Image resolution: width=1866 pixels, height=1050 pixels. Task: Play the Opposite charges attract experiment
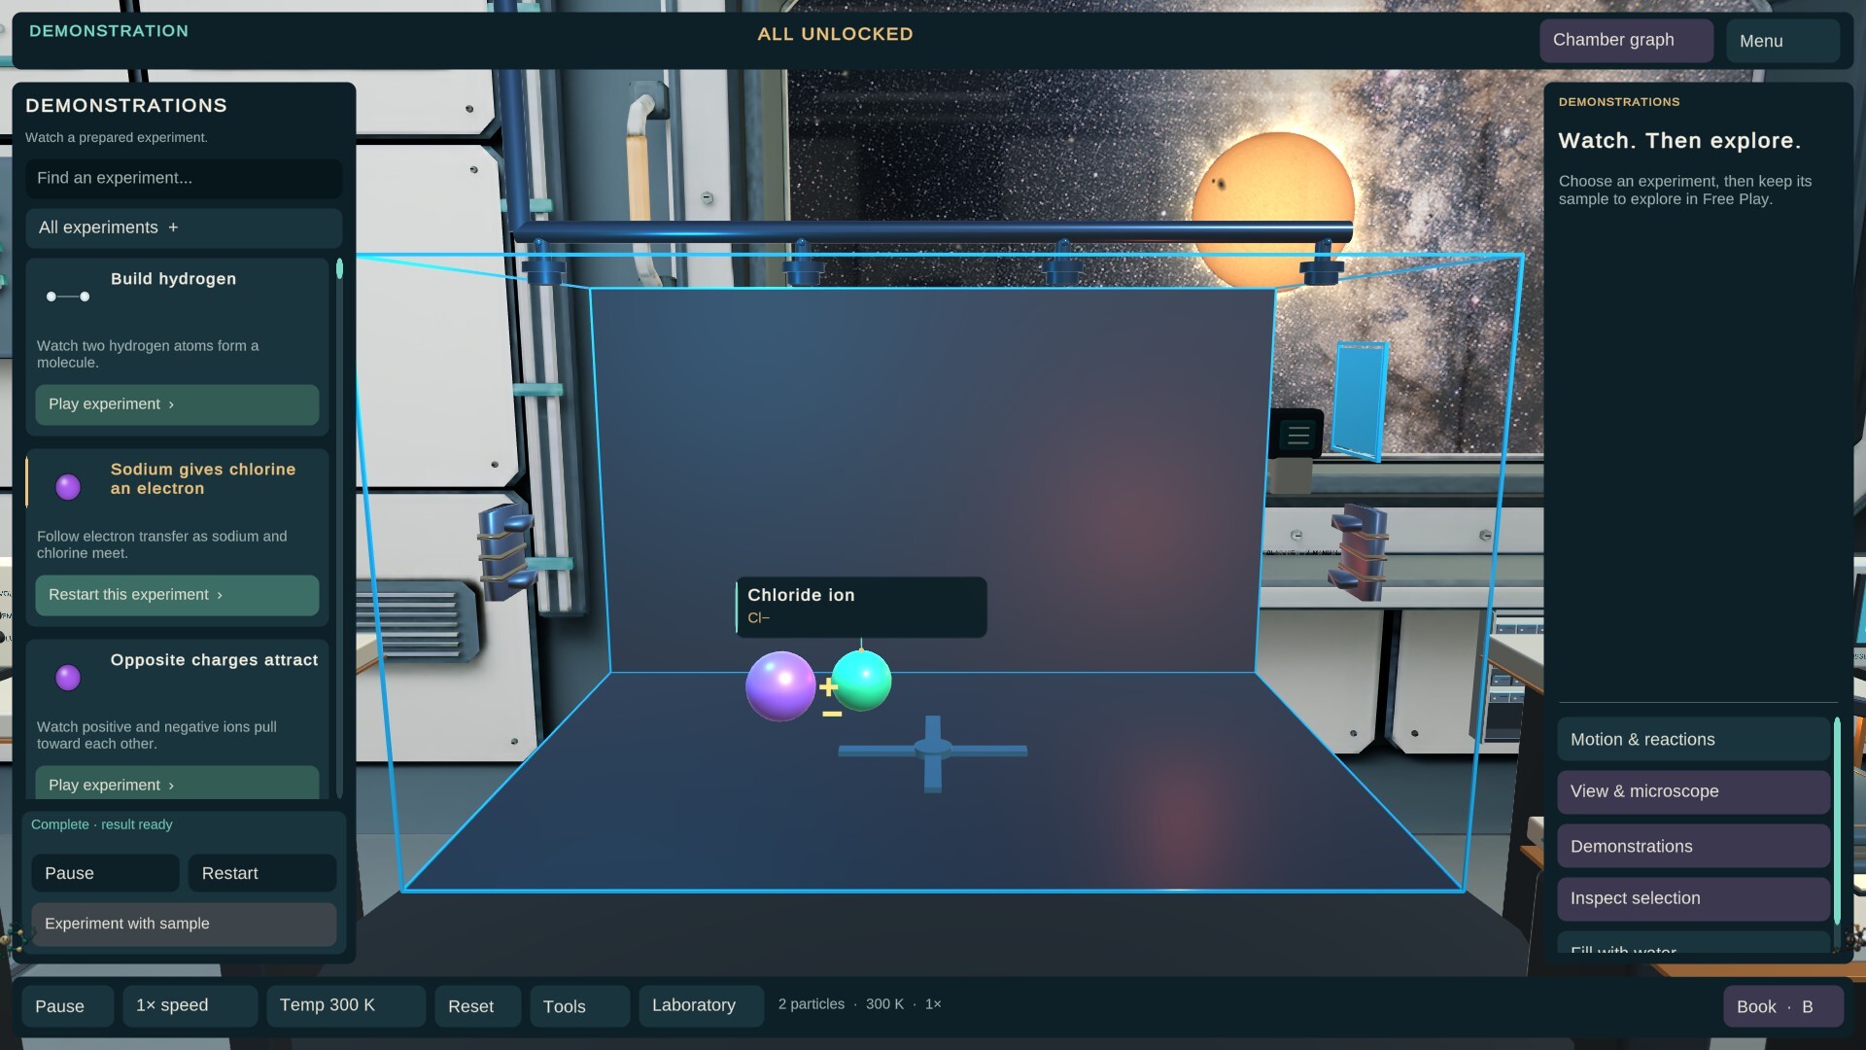[x=177, y=783]
